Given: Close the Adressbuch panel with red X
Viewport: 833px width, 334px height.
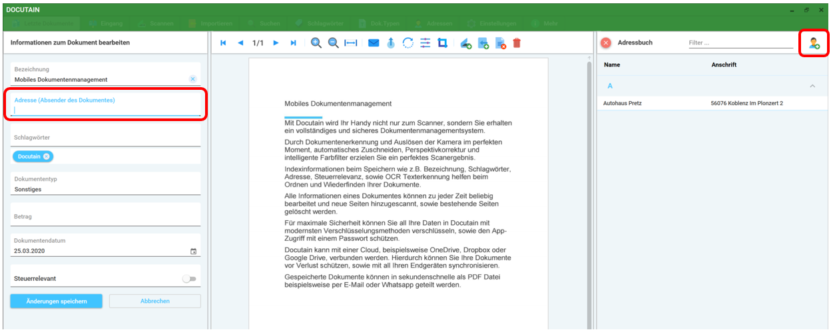Looking at the screenshot, I should [x=606, y=43].
